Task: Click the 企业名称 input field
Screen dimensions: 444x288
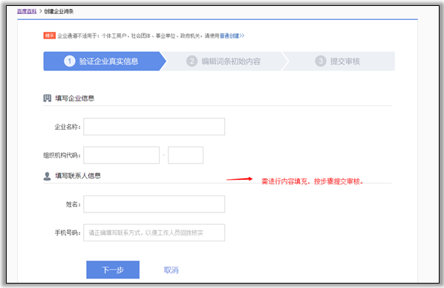Action: pos(154,127)
